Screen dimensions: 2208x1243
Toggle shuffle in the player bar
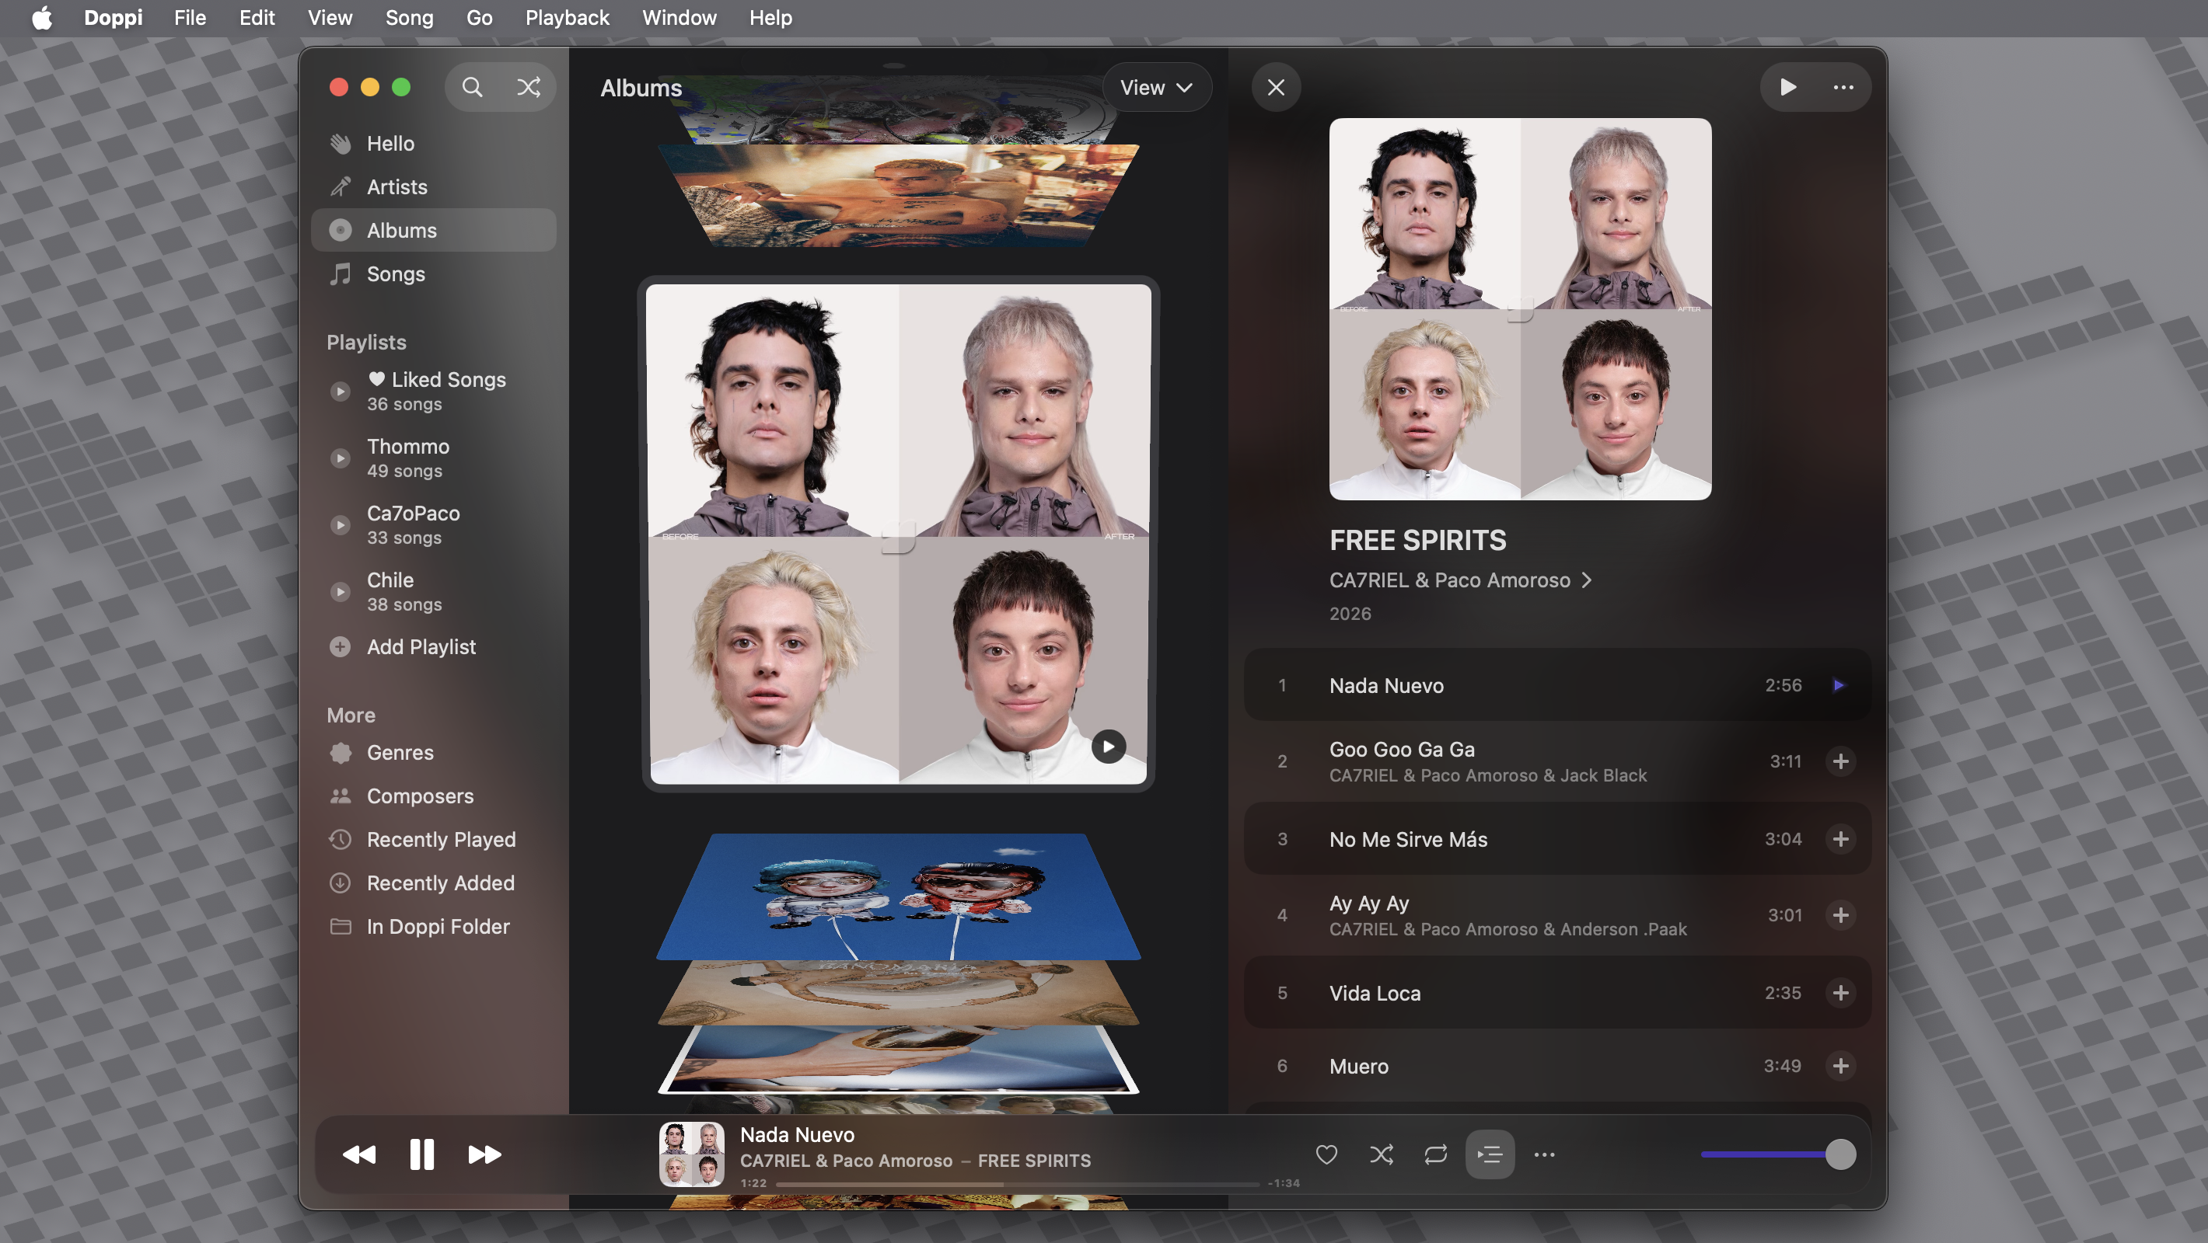click(x=1381, y=1154)
